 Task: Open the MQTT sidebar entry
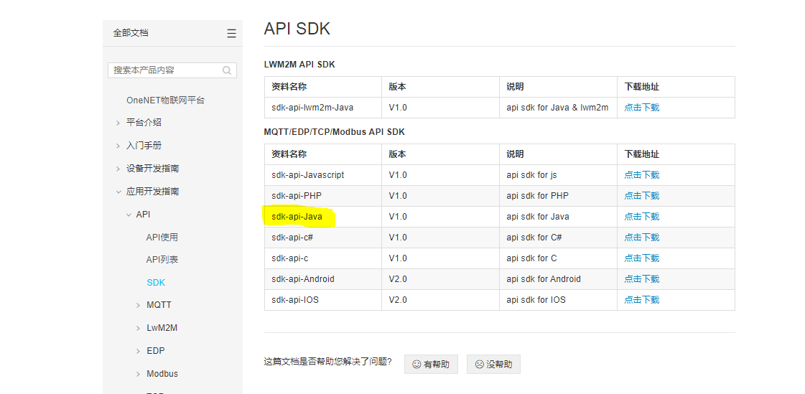[x=159, y=305]
